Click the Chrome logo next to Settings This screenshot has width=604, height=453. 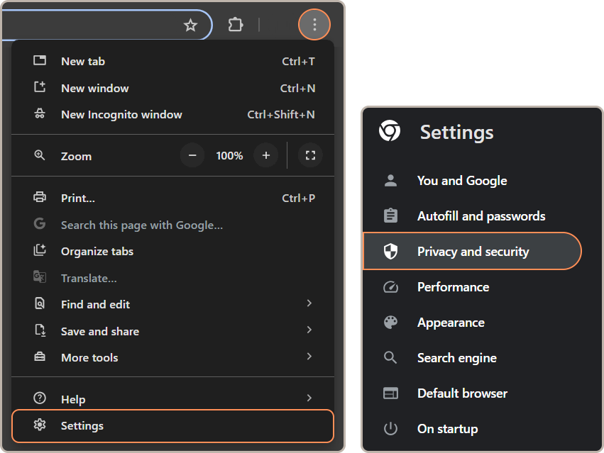coord(390,132)
